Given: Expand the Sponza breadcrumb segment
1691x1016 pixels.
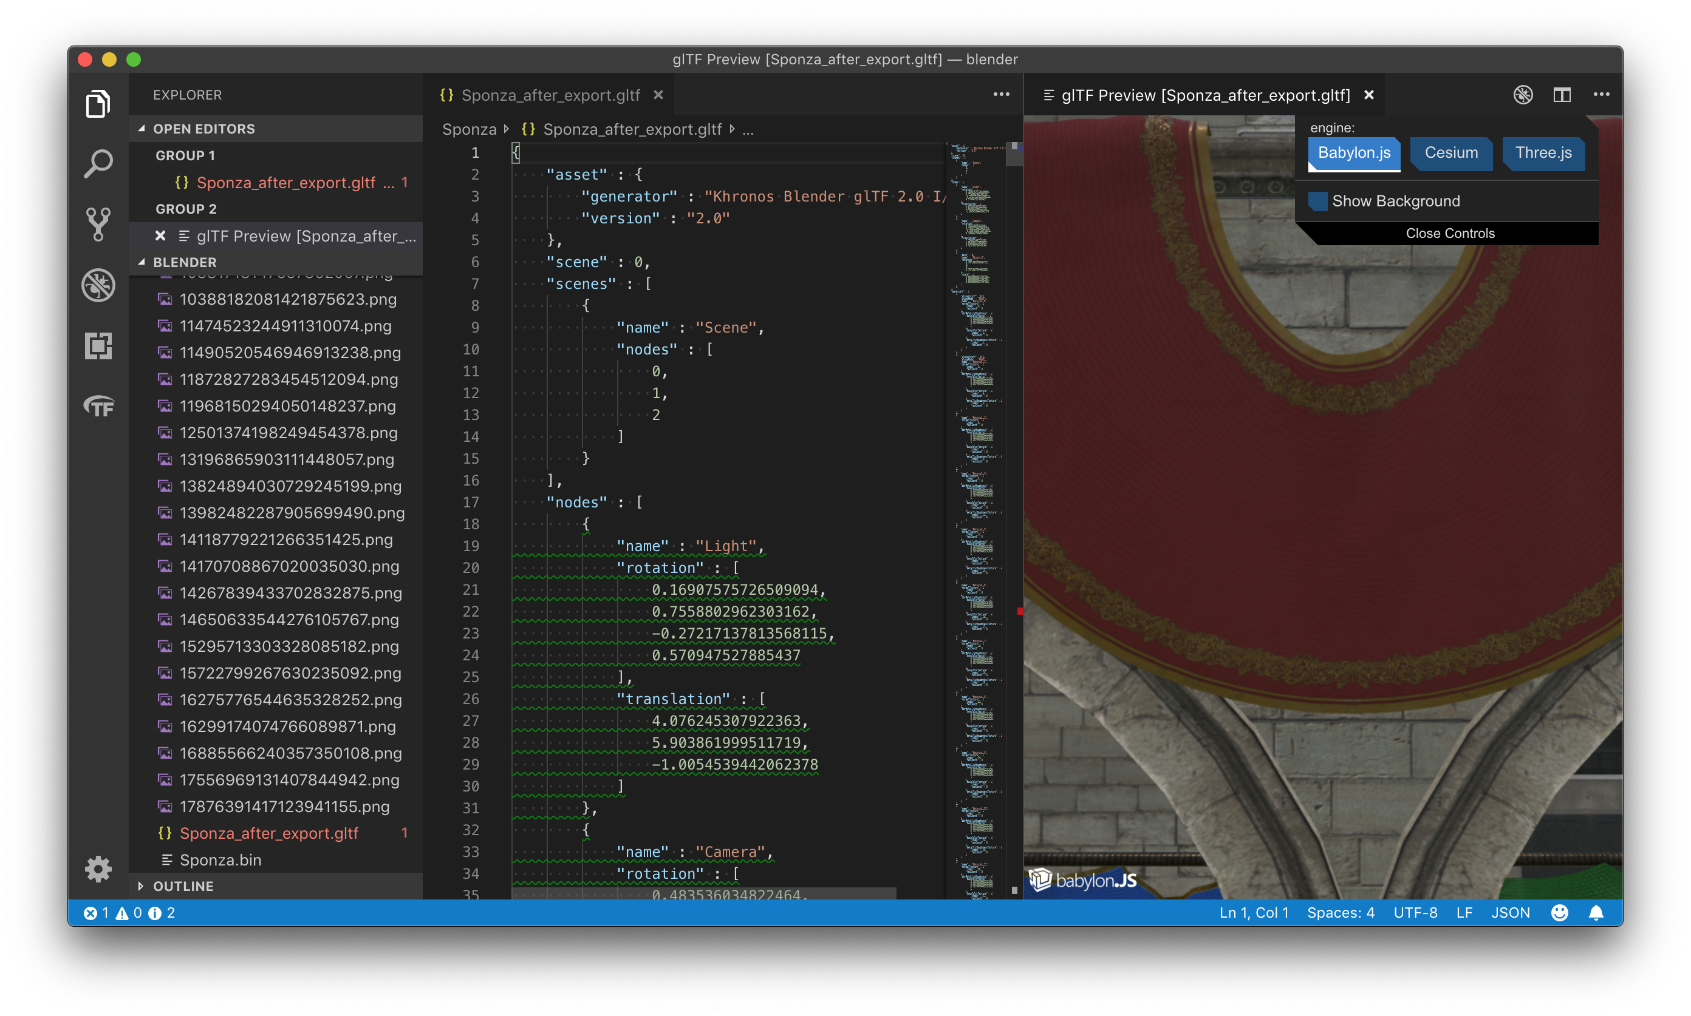Looking at the screenshot, I should [x=470, y=129].
